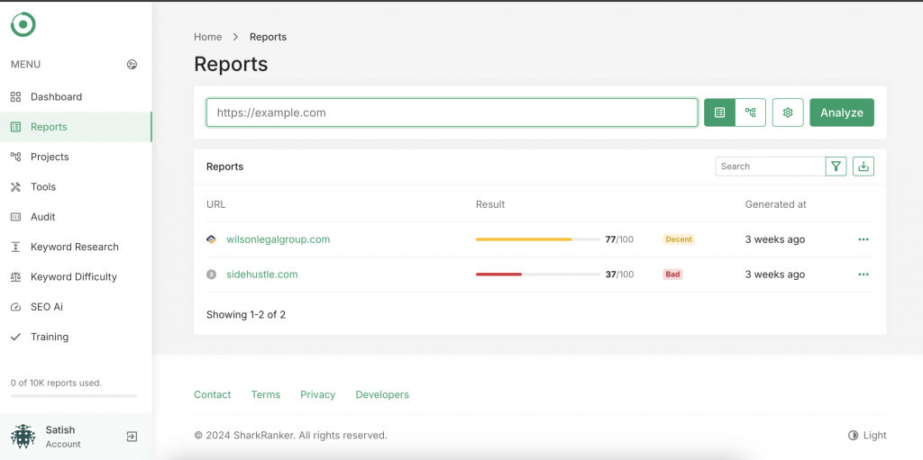Viewport: 923px width, 460px height.
Task: Click the wilsonlegalgroup.com 77/100 score bar
Action: (537, 239)
